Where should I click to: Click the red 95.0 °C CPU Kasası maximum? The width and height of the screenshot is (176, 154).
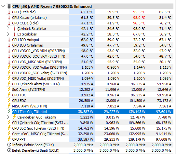[139, 18]
